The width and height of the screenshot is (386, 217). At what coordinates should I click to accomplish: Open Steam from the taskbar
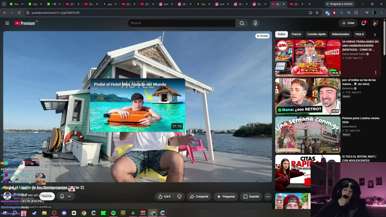tap(34, 213)
